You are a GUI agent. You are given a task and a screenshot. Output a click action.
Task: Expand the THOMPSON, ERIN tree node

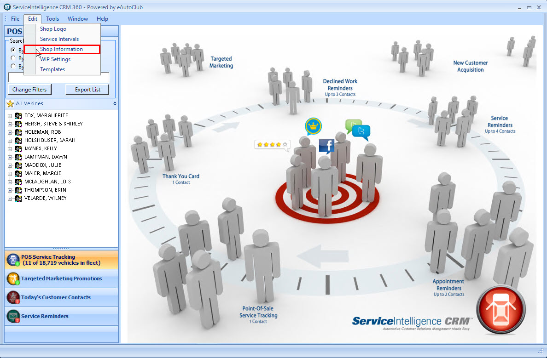[10, 190]
